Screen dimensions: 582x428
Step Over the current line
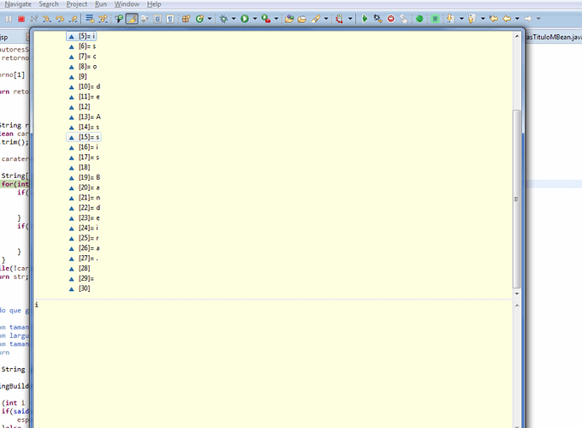coord(60,19)
